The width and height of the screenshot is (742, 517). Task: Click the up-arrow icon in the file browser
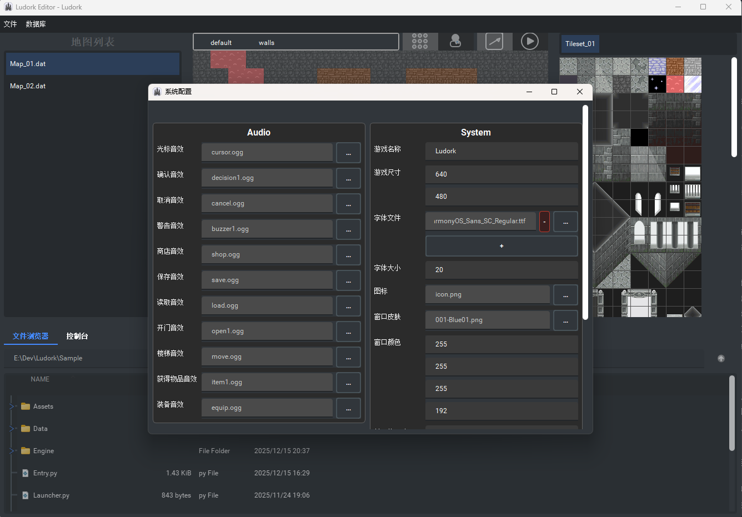(721, 359)
